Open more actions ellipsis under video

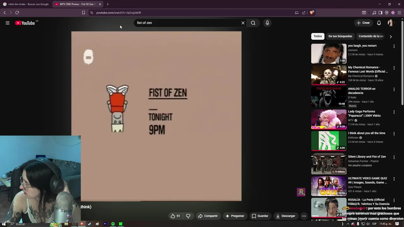tap(304, 216)
